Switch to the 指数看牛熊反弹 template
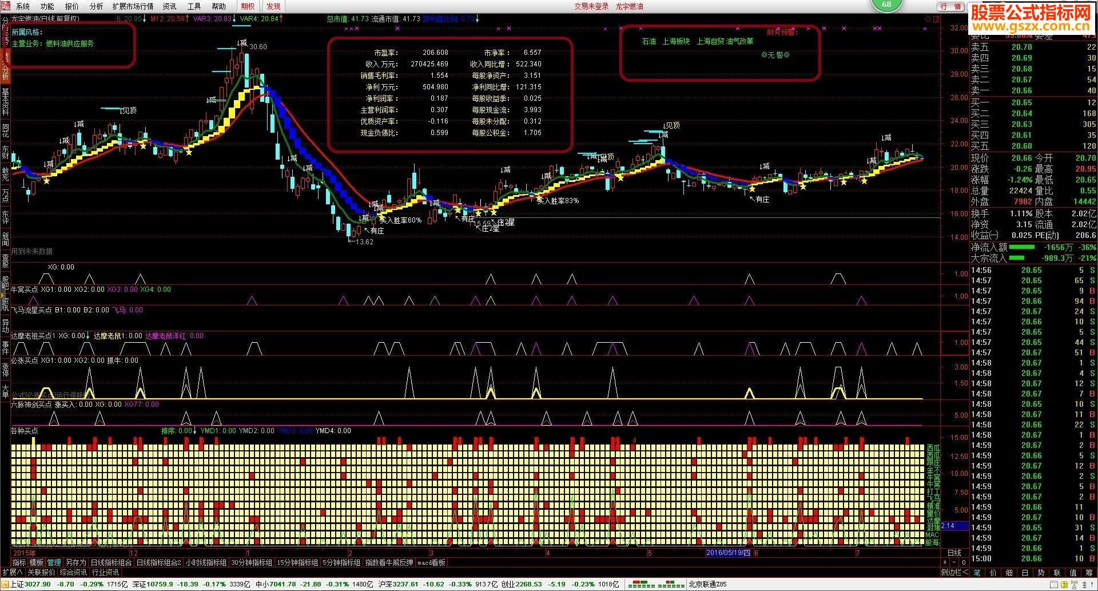This screenshot has height=591, width=1098. (x=389, y=563)
